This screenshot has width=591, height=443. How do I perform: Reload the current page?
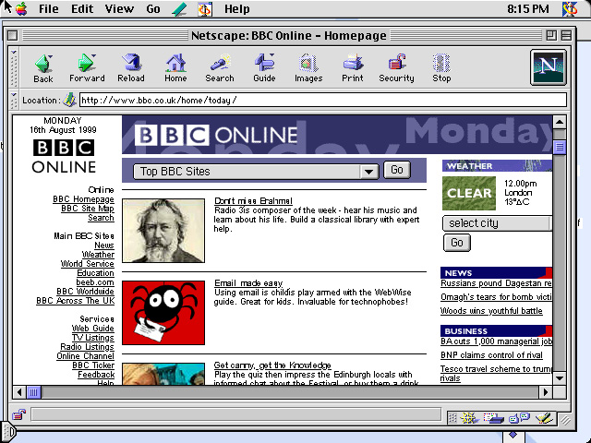pyautogui.click(x=131, y=67)
